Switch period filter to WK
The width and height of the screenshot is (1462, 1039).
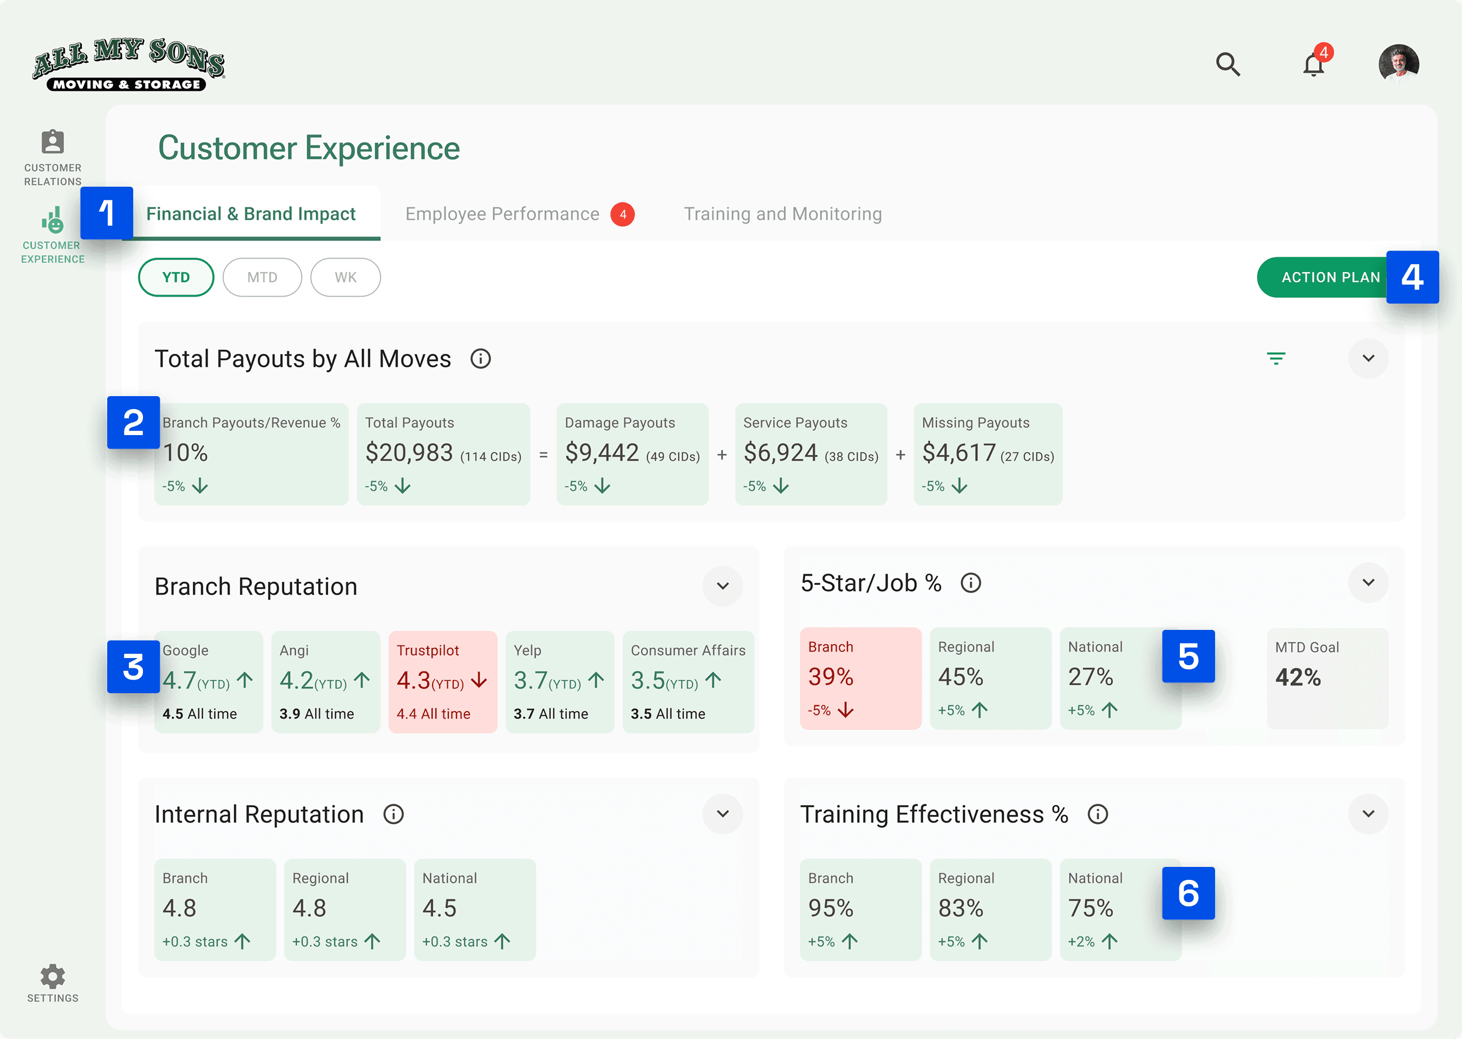(x=345, y=277)
